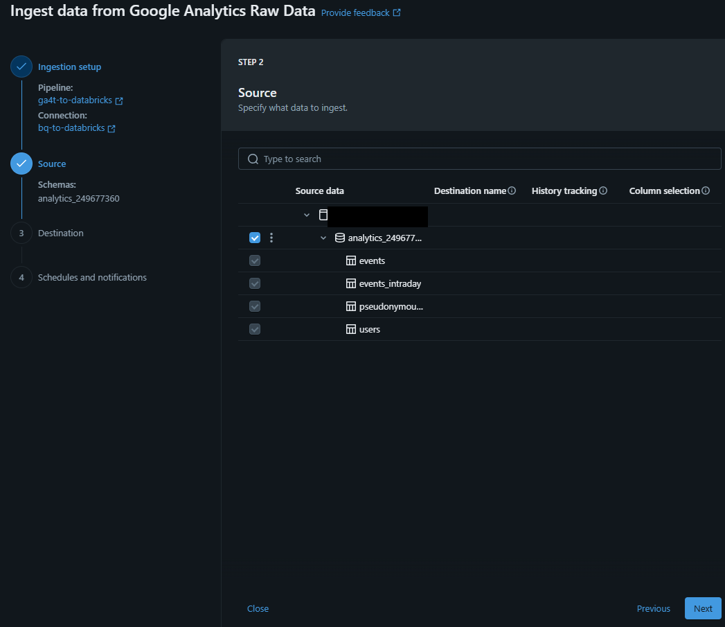Open the kebab menu for analytics schema
Viewport: 725px width, 627px height.
(271, 238)
